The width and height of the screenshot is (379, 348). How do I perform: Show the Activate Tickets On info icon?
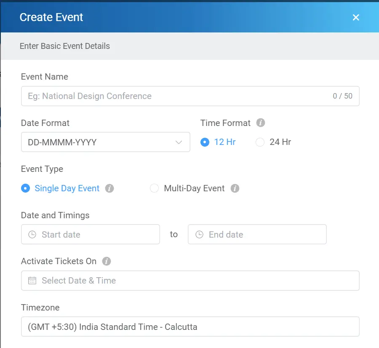[107, 261]
